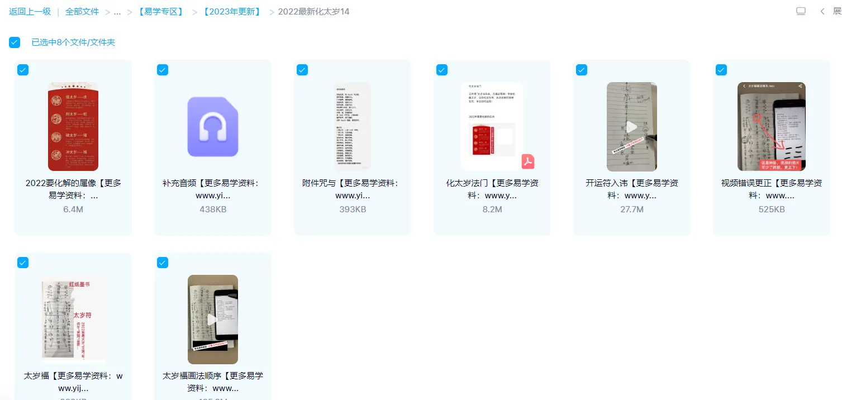Click the 393KB file size text

353,209
